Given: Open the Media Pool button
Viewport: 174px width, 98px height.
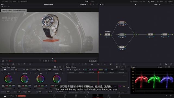Looking at the screenshot, I should pos(22,2).
